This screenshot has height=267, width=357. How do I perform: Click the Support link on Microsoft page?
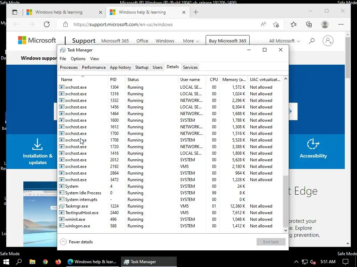[84, 41]
